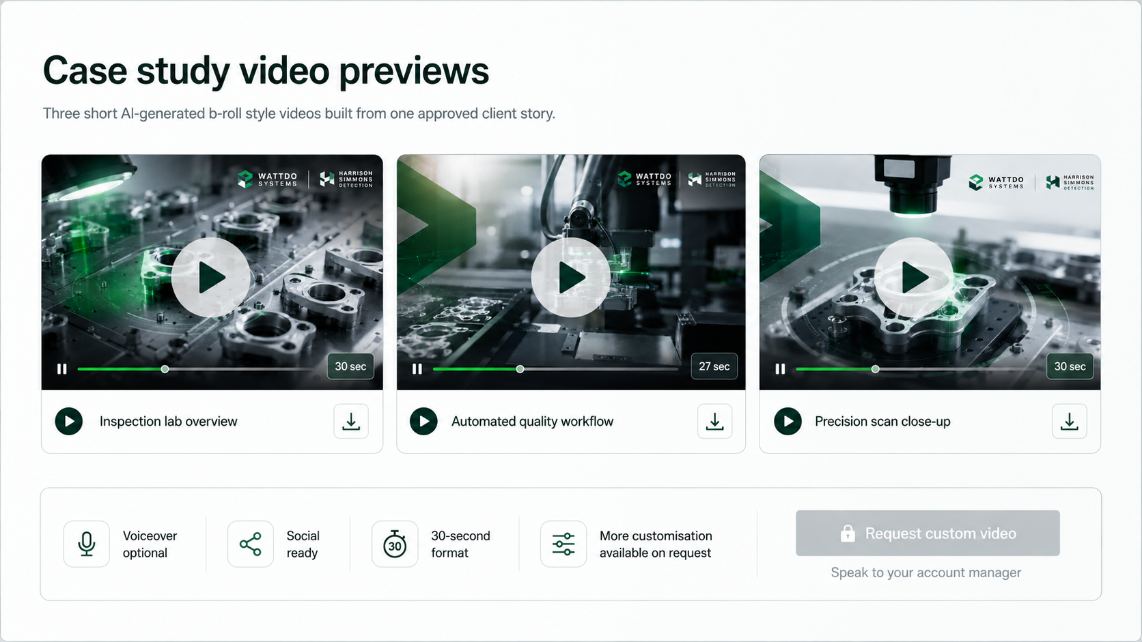Click the Social ready share icon
Viewport: 1142px width, 642px height.
coord(251,544)
